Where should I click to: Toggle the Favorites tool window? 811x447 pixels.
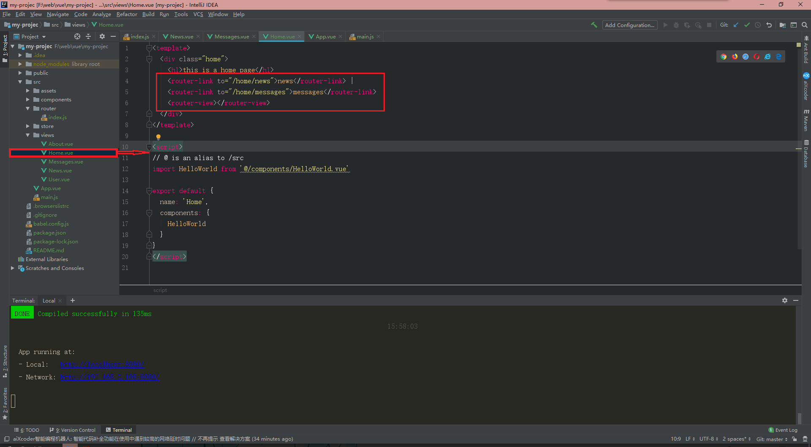click(x=5, y=403)
